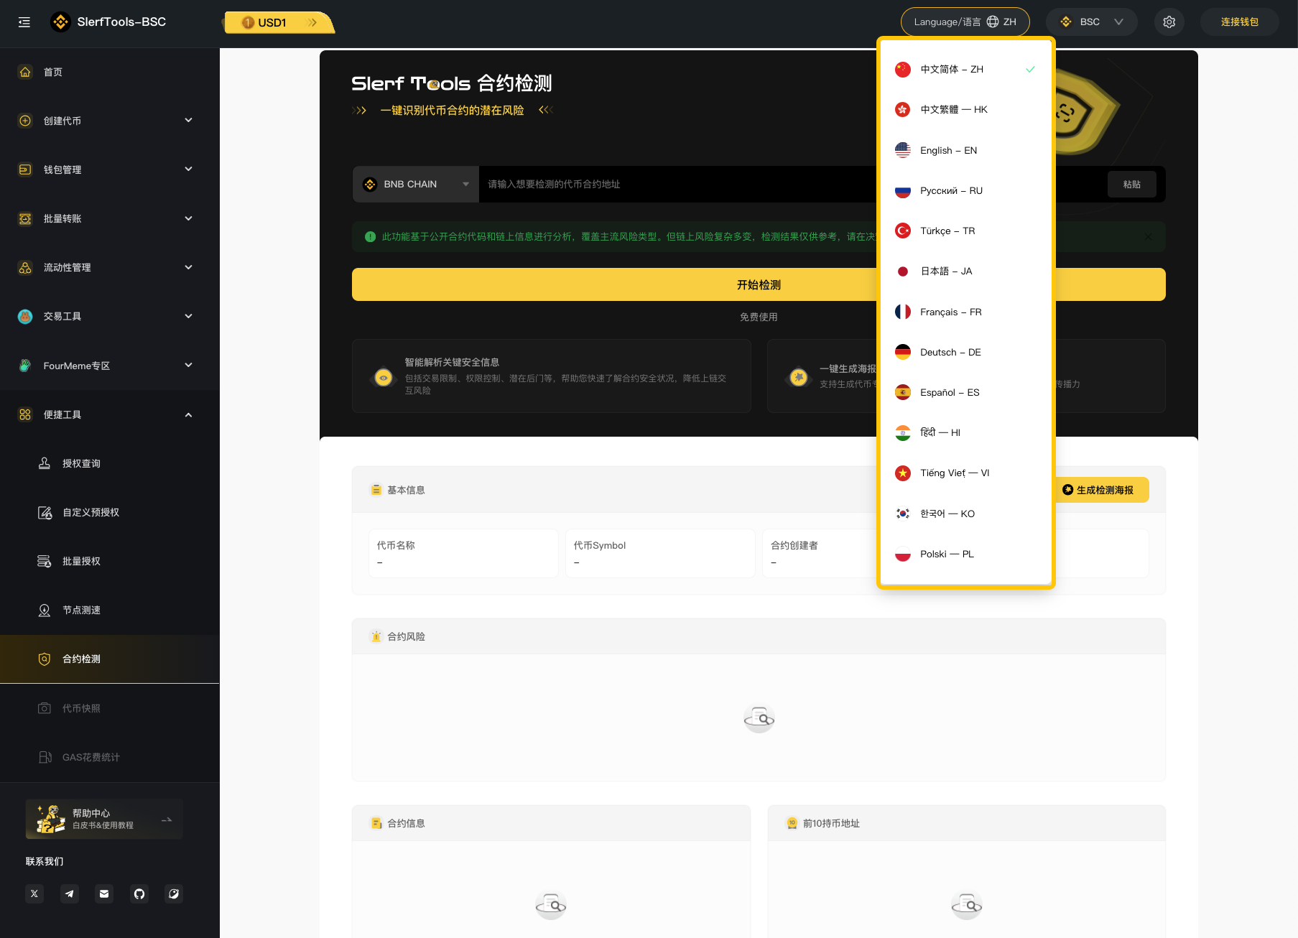
Task: Click the email contact icon
Action: coord(104,893)
